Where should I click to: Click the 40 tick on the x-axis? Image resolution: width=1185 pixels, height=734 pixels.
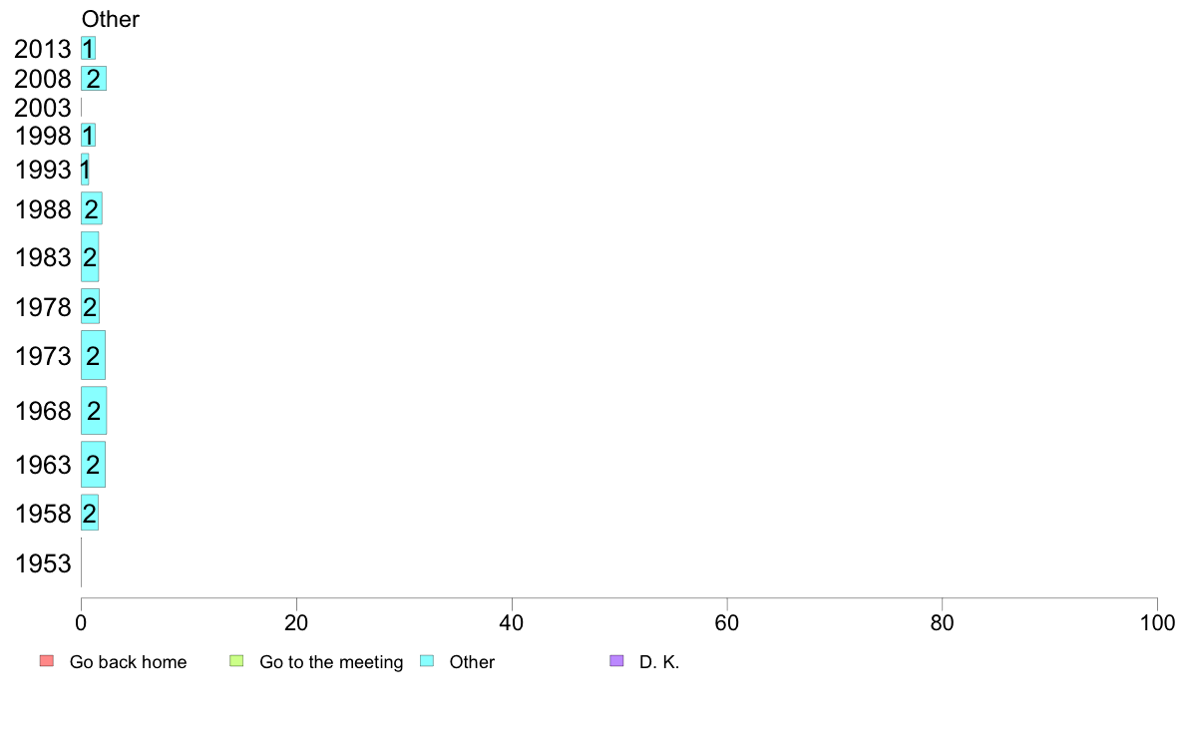tap(512, 623)
